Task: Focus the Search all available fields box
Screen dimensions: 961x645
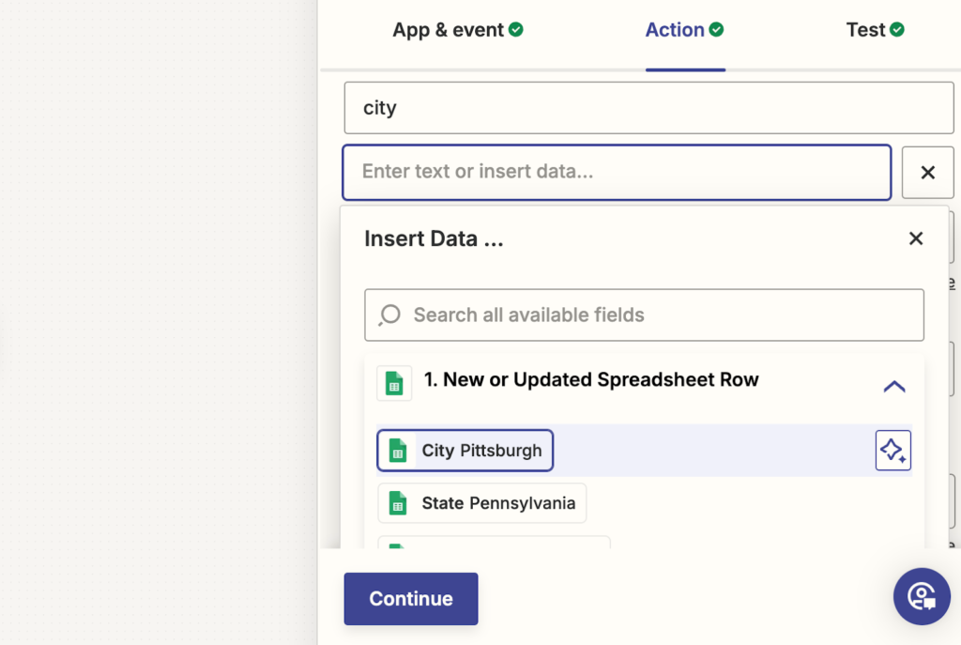Action: tap(657, 315)
